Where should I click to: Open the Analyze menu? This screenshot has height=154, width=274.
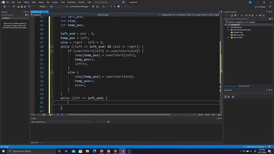[55, 2]
